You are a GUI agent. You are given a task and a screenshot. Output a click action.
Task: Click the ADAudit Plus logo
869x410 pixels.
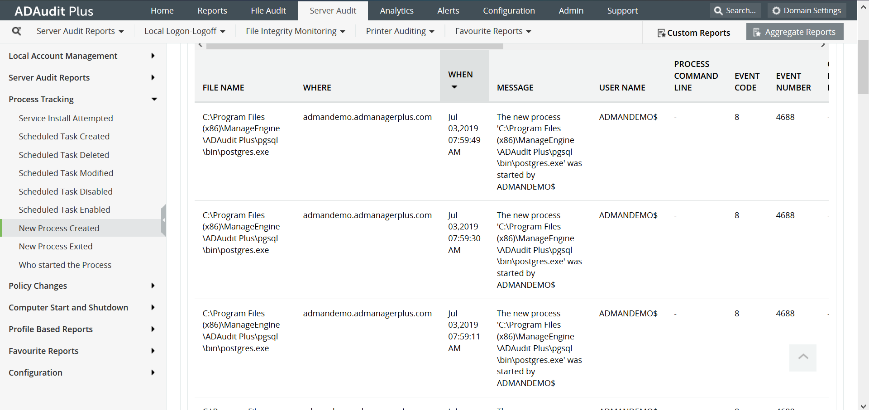pyautogui.click(x=54, y=11)
